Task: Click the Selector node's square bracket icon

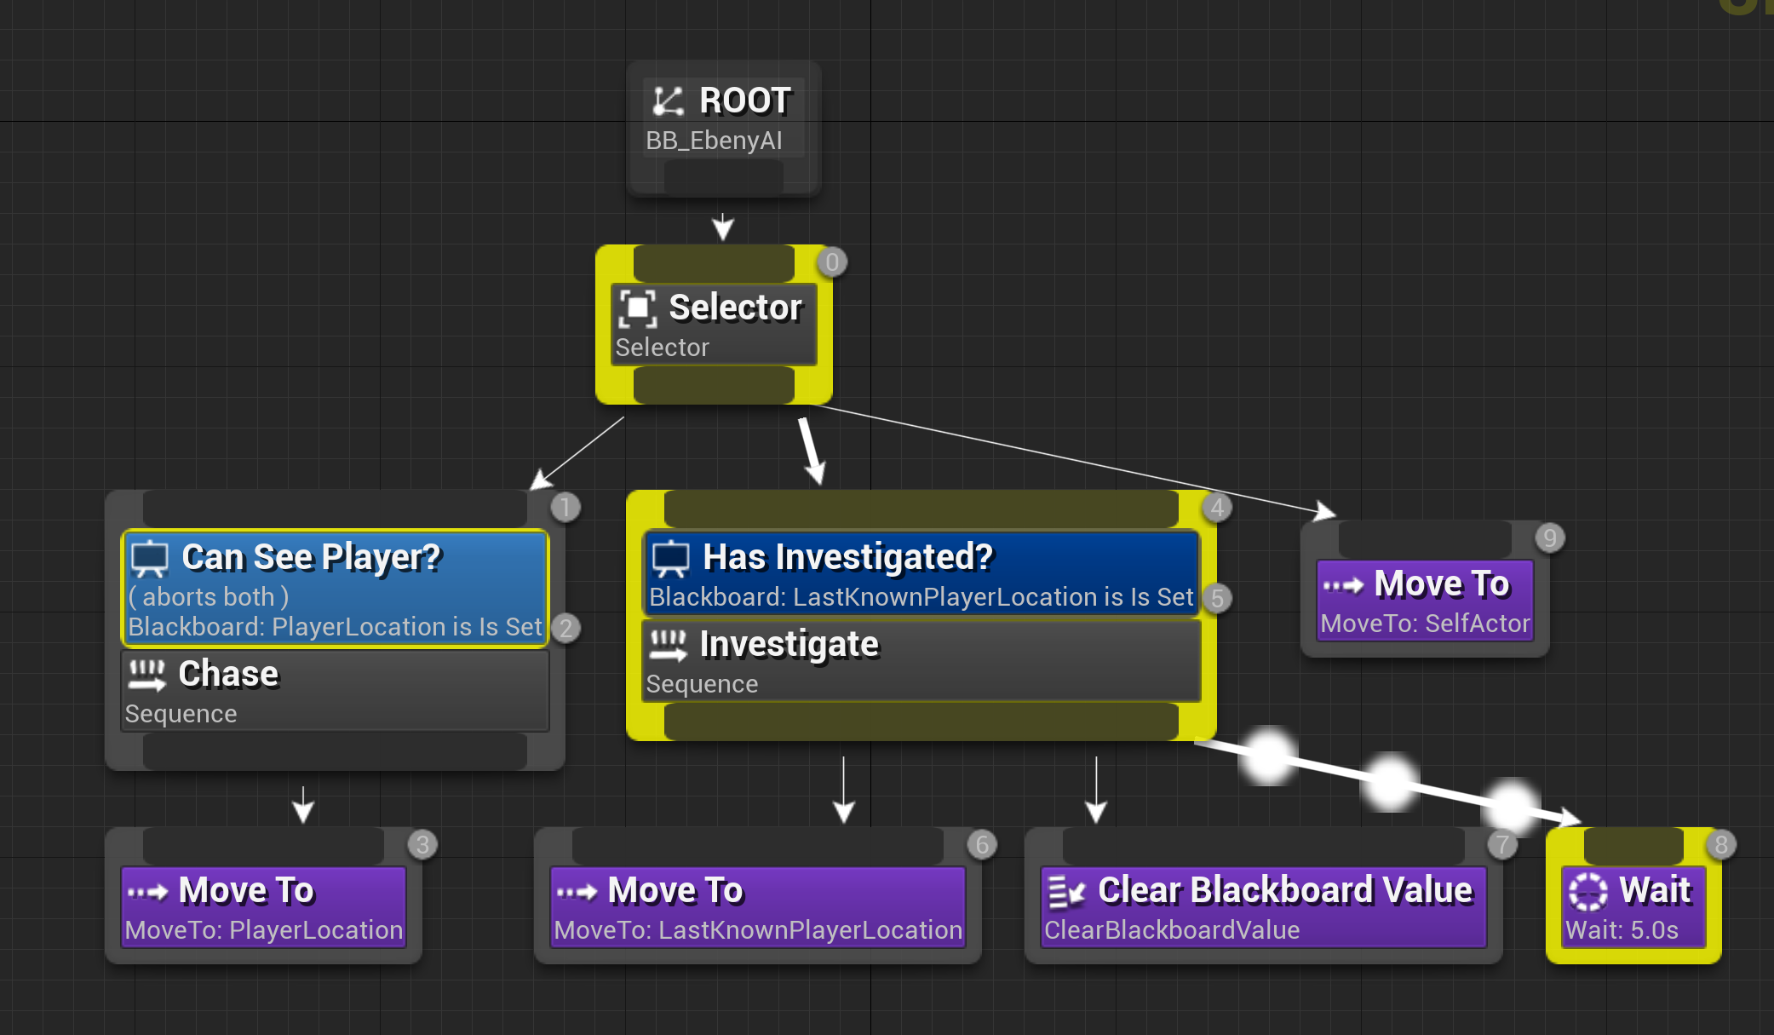Action: click(x=638, y=308)
